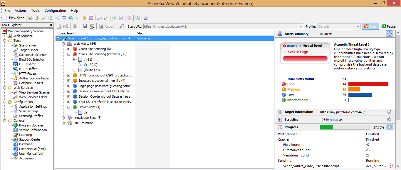Select Scanning Profiles in Tools Explorer
Image resolution: width=401 pixels, height=170 pixels.
point(31,116)
